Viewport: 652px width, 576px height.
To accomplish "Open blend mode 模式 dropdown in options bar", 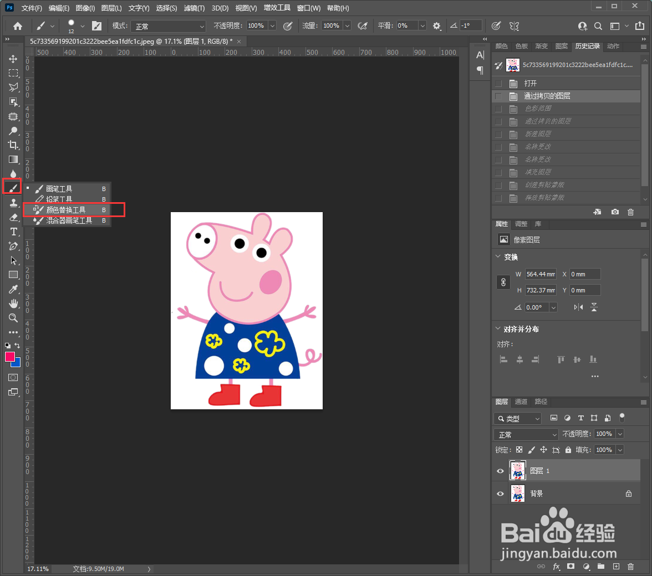I will click(169, 26).
